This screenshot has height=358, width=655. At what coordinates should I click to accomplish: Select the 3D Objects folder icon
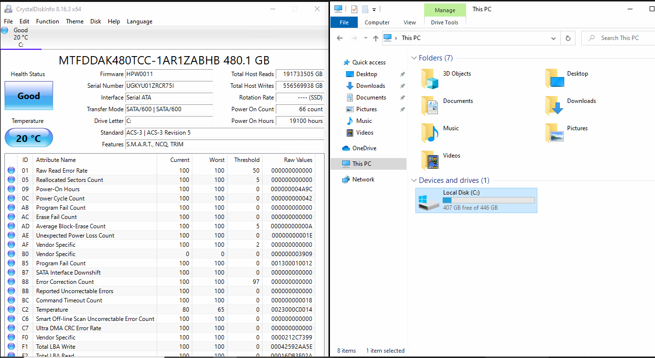(x=430, y=79)
